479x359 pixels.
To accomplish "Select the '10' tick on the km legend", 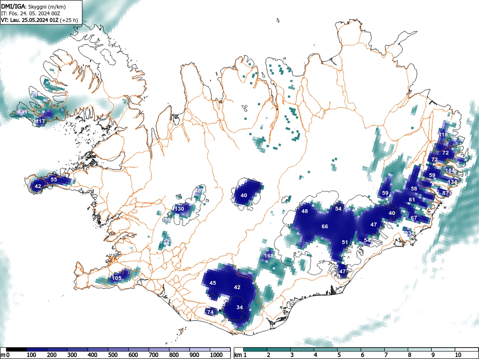I will 458,355.
